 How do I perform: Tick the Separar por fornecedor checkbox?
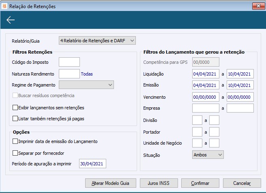tap(15, 153)
